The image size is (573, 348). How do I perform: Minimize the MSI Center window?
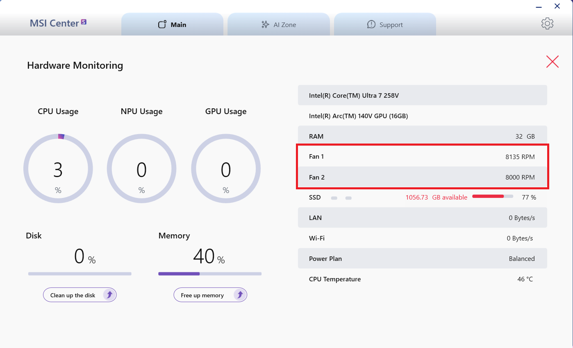point(538,7)
